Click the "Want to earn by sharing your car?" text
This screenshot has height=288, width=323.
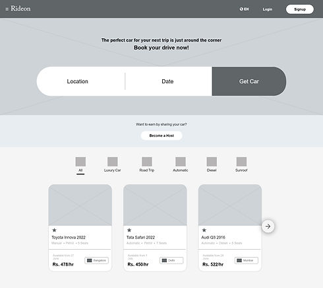[x=161, y=124]
